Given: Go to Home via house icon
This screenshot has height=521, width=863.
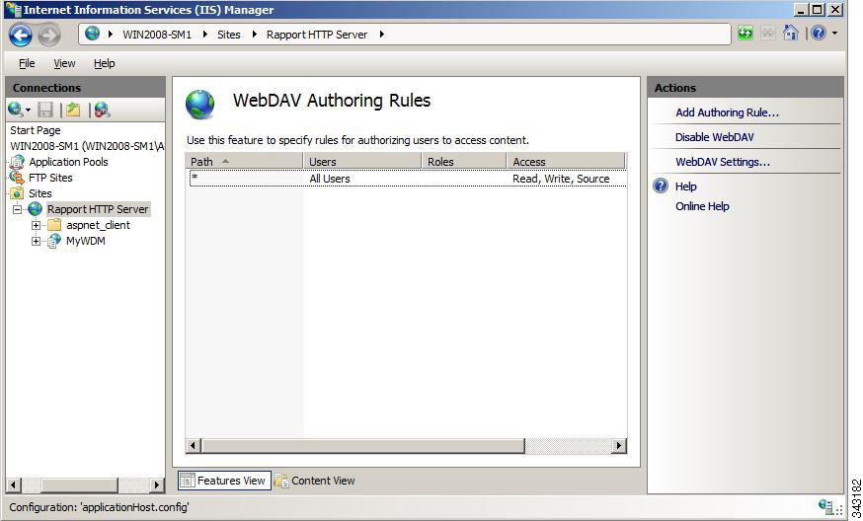Looking at the screenshot, I should click(791, 33).
